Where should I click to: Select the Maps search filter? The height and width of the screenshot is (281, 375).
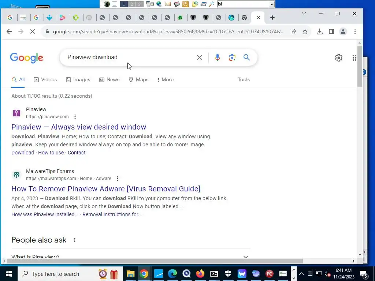point(138,79)
